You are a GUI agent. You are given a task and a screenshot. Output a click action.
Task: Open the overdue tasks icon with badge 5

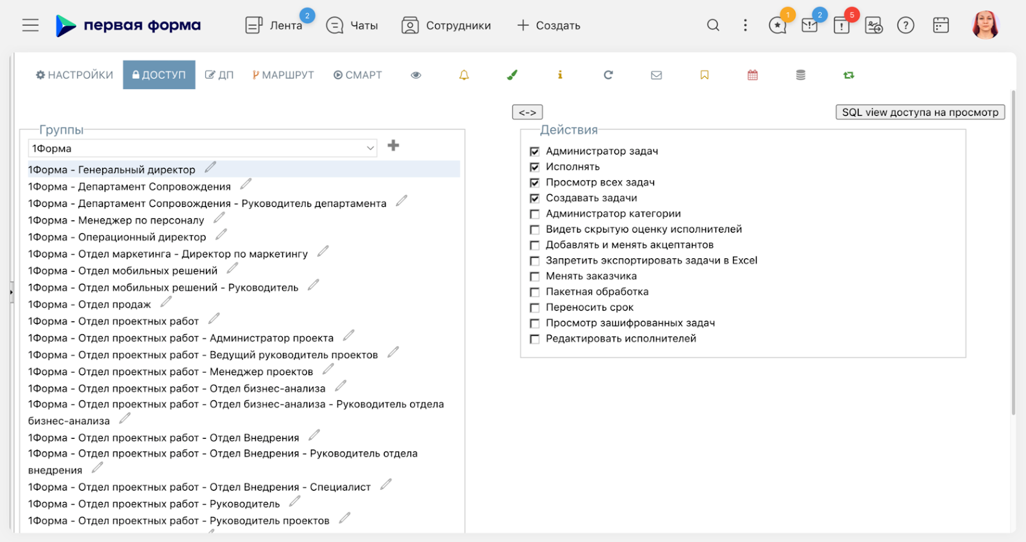click(842, 25)
